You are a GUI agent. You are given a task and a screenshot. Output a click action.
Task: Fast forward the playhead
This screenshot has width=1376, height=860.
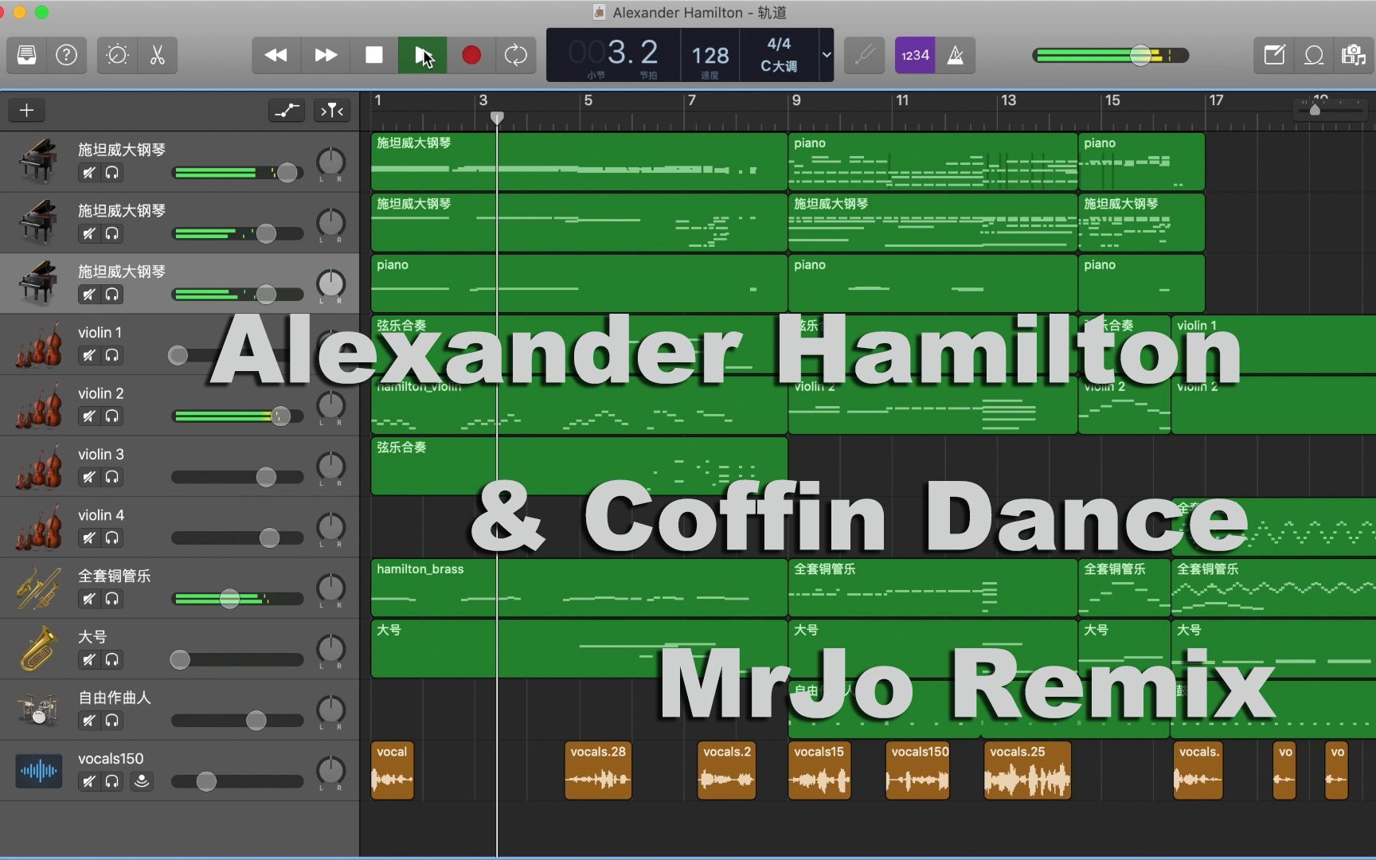(325, 55)
